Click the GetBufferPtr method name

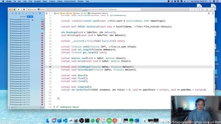(x=84, y=90)
